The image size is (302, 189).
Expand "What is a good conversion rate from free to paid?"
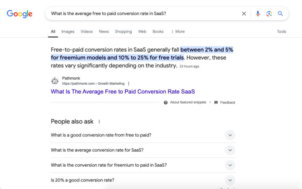click(x=230, y=135)
